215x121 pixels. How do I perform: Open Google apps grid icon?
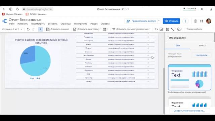(202, 21)
